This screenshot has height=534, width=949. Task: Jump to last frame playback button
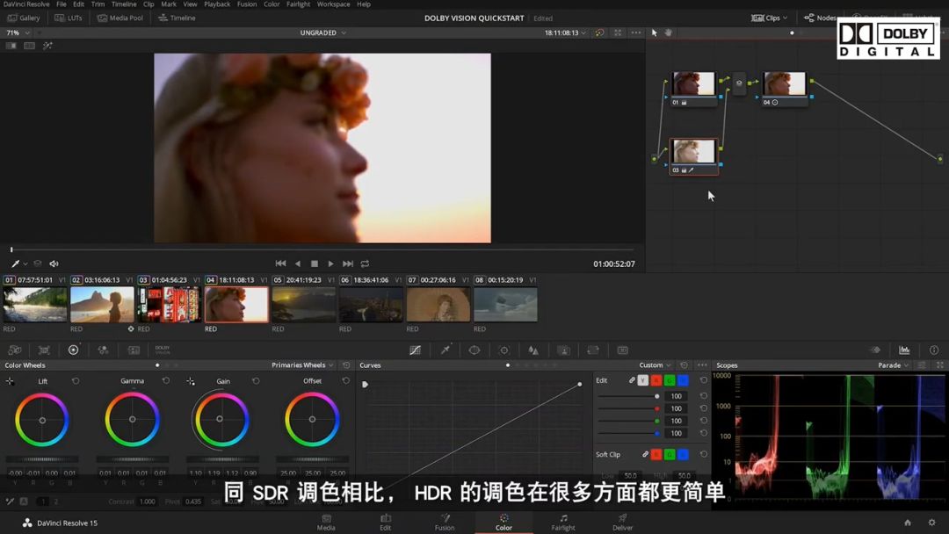[x=347, y=263]
